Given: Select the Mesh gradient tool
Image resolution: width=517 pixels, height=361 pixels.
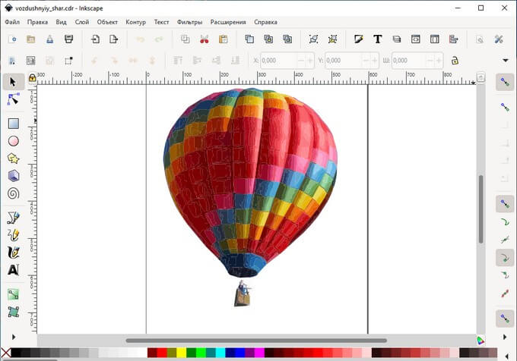Looking at the screenshot, I should [13, 312].
